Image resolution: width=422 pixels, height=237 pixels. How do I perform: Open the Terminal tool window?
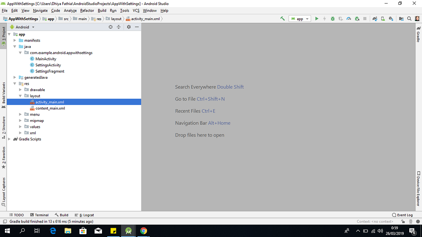(x=39, y=215)
